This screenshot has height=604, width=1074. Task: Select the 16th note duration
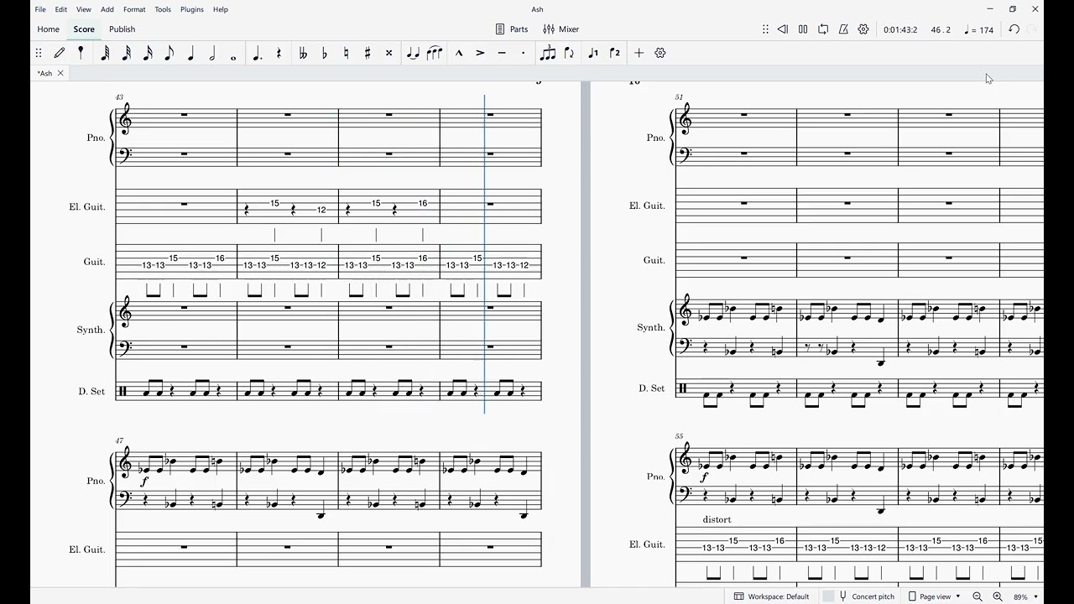pos(148,53)
